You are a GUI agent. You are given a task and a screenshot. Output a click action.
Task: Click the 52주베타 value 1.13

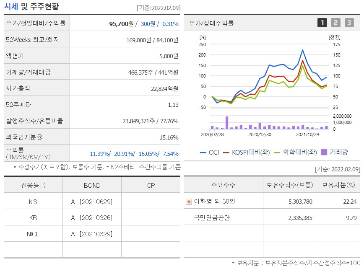pyautogui.click(x=173, y=105)
